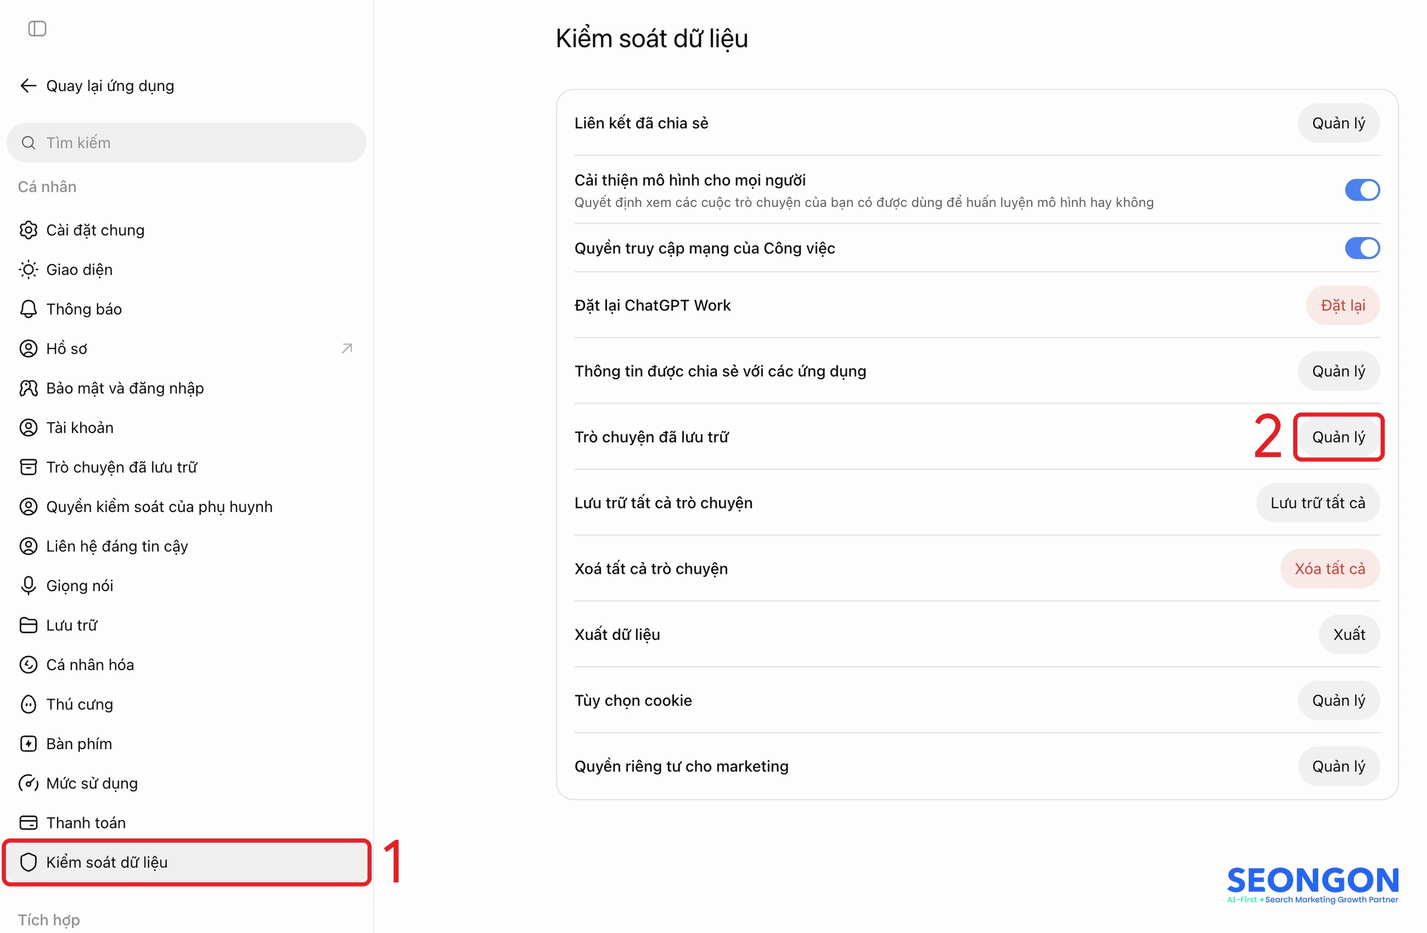
Task: Click Quản lý for Liên kết đã chia sẻ
Action: (1338, 123)
